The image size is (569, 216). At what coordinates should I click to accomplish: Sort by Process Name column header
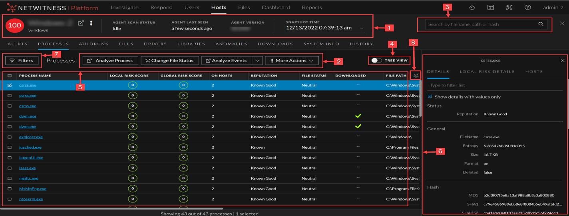point(35,75)
